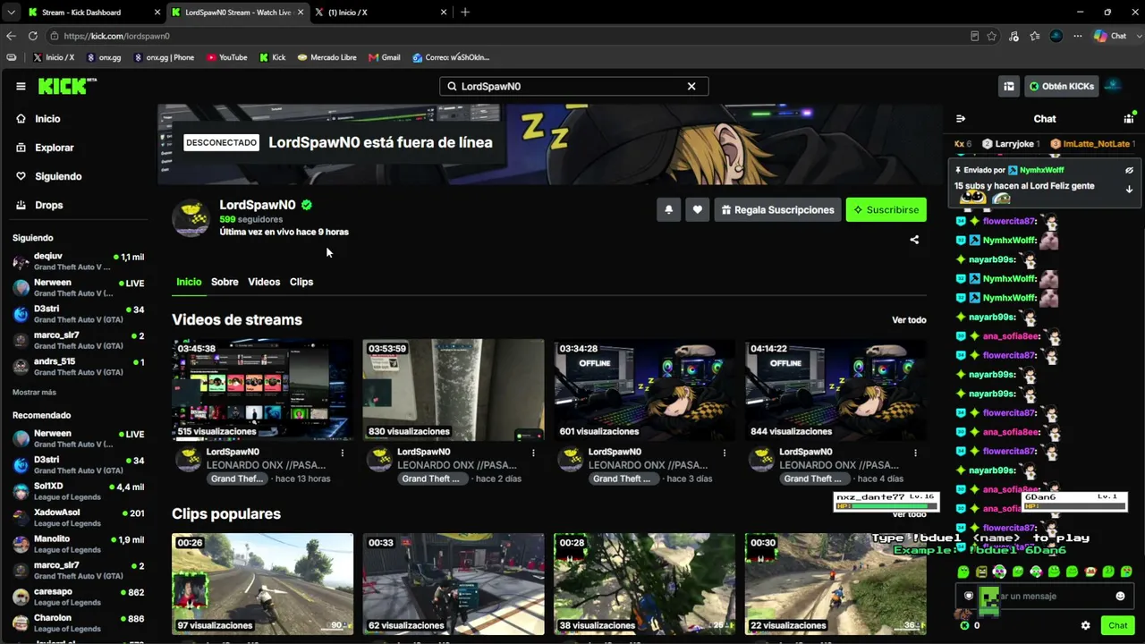Expand the pinned message arrow
Viewport: 1145px width, 644px height.
(x=1129, y=190)
